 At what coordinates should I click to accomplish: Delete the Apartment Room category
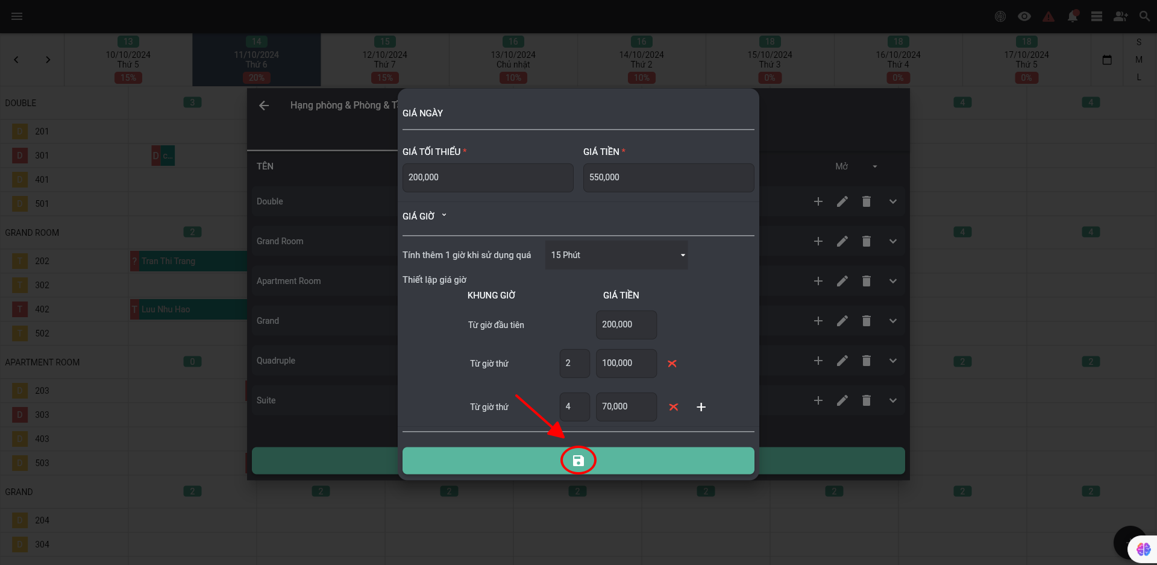[867, 281]
